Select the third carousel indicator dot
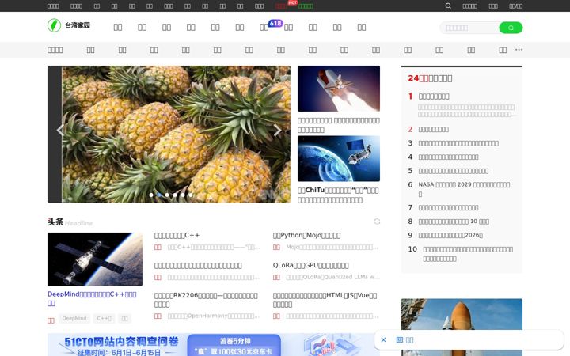Viewport: 570px width, 356px height. tap(167, 195)
